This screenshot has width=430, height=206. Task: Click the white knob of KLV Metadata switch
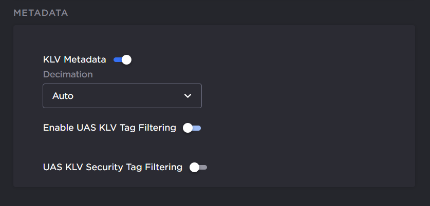tap(126, 60)
